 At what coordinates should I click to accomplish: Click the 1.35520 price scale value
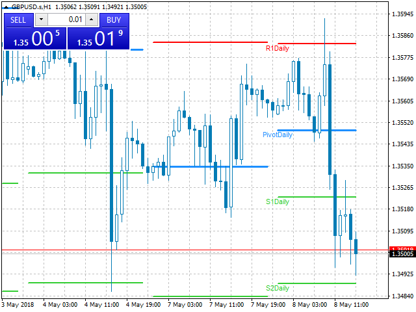click(402, 123)
